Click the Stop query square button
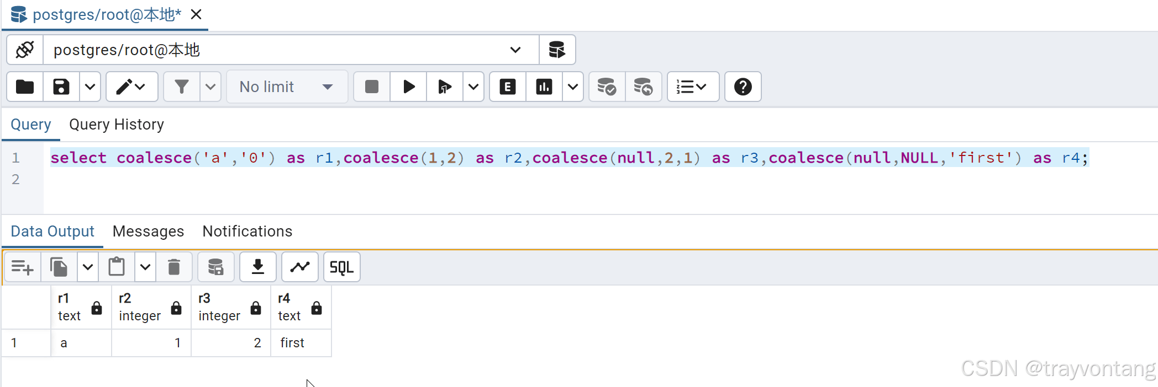This screenshot has width=1158, height=387. (372, 87)
